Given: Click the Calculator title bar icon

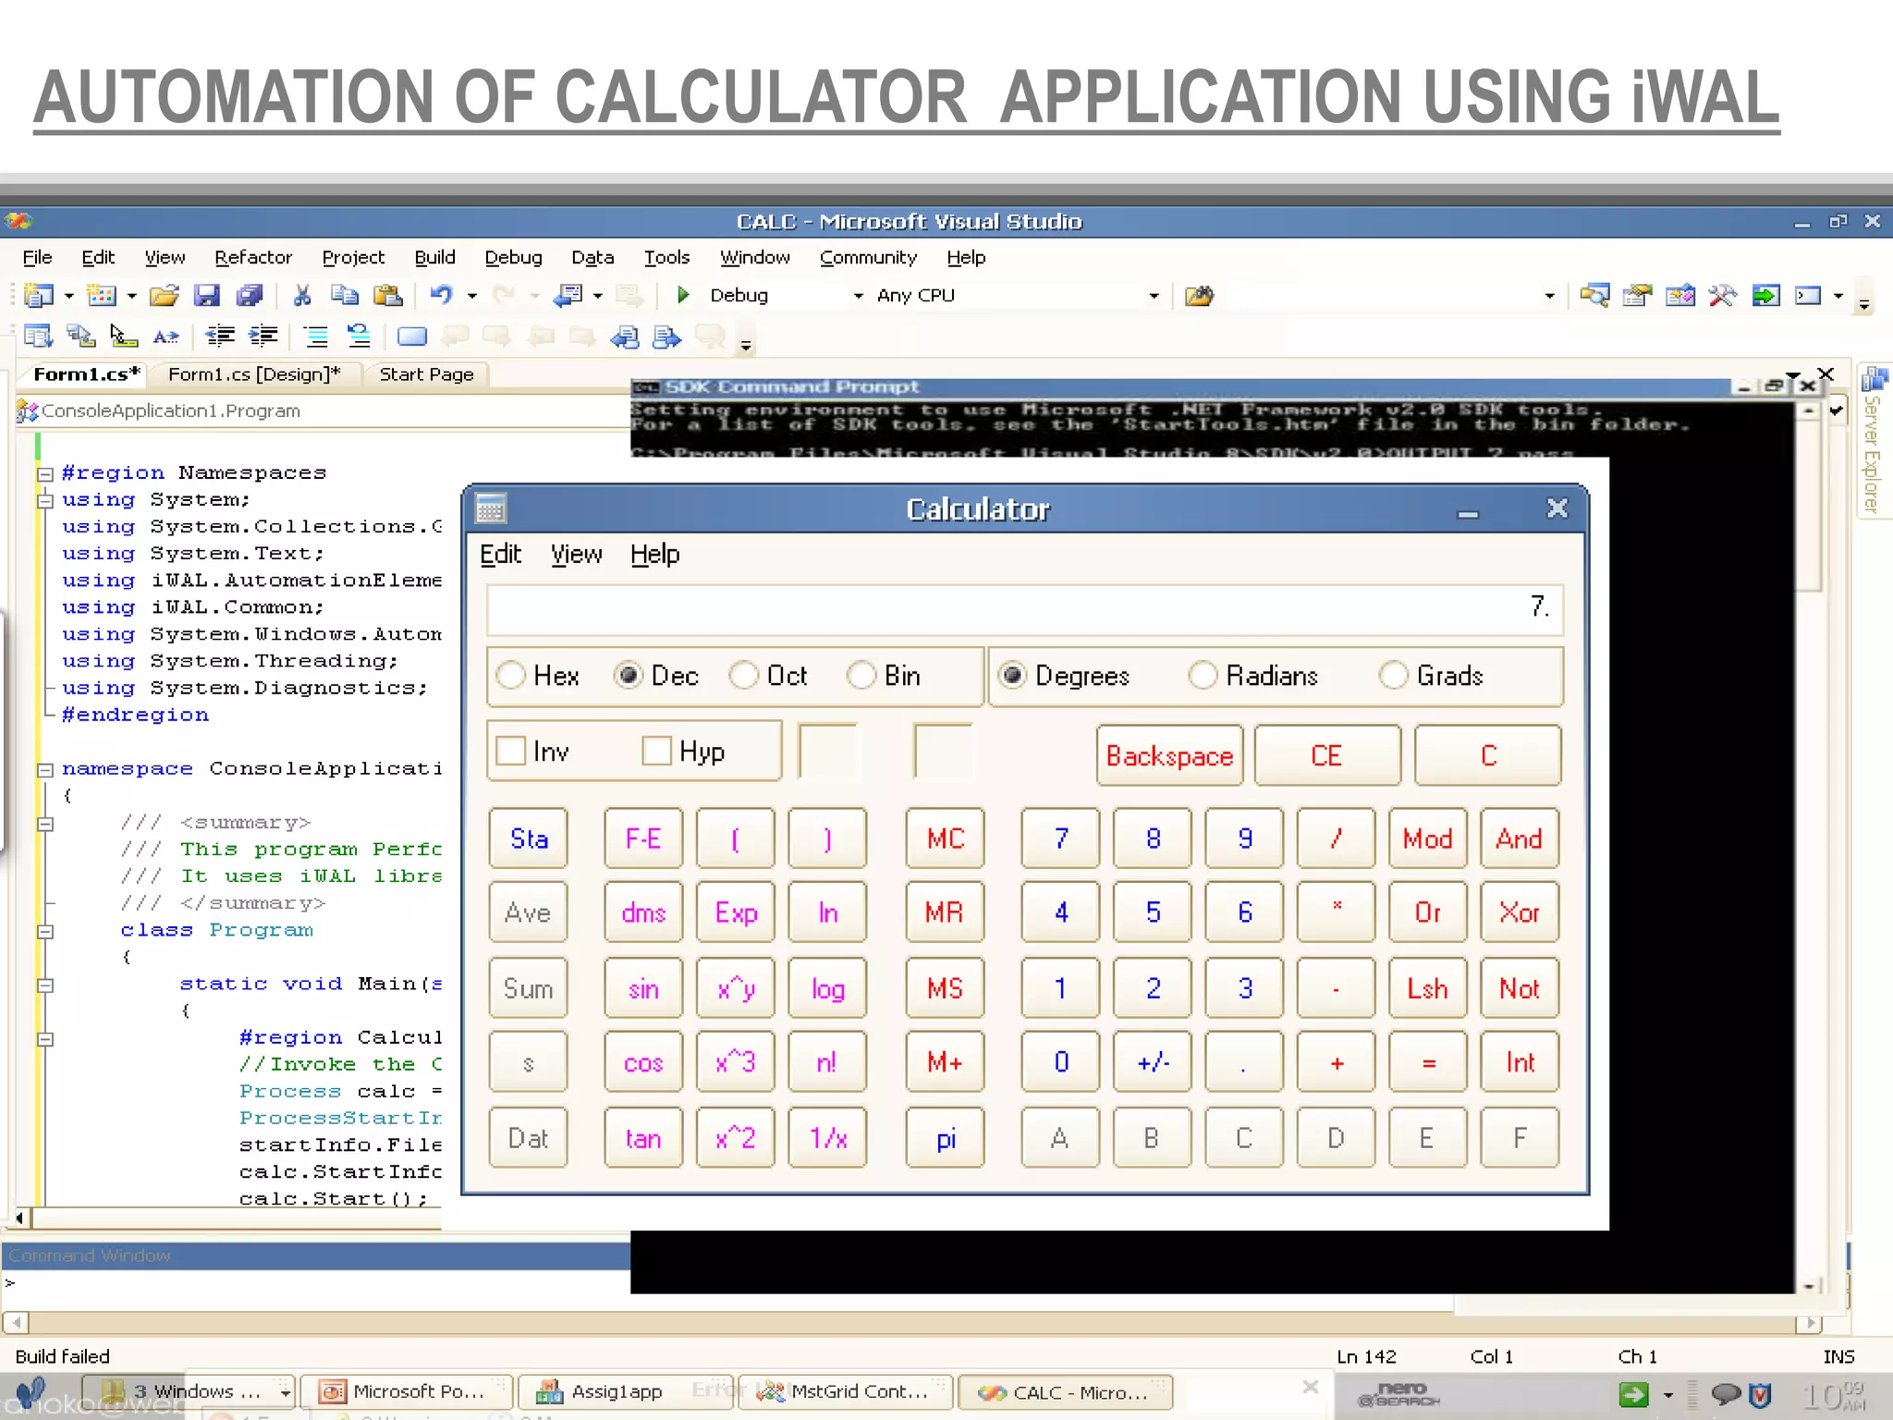Looking at the screenshot, I should (491, 508).
